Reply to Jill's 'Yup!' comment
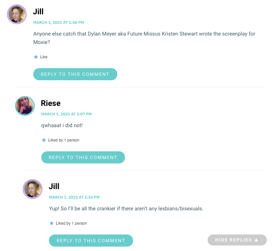The height and width of the screenshot is (251, 273). tap(91, 240)
